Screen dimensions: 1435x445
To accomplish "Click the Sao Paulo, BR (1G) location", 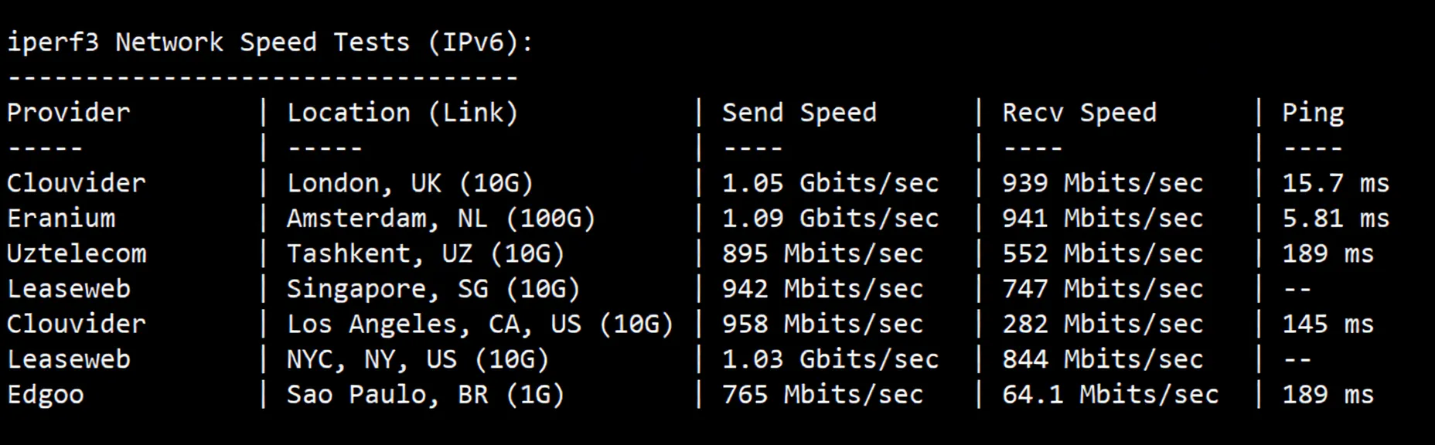I will click(x=425, y=395).
